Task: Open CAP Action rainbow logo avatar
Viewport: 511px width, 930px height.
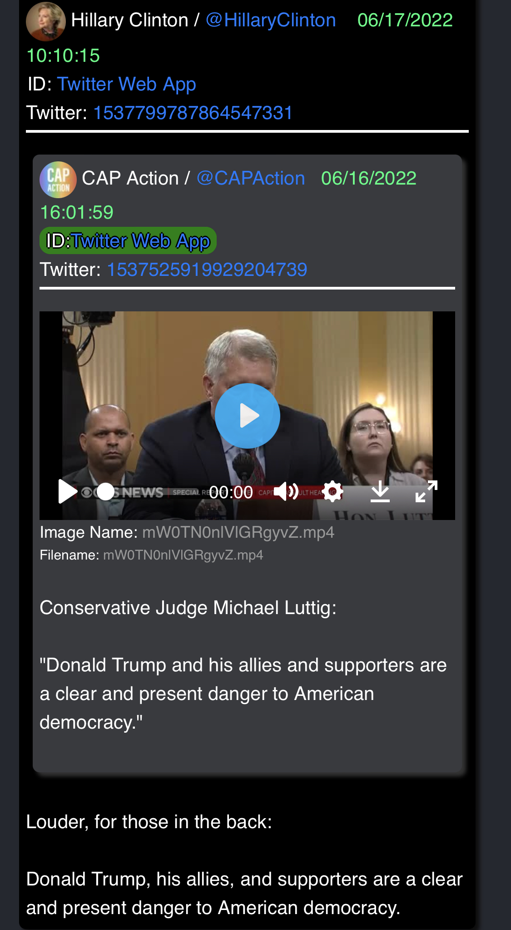Action: click(x=58, y=180)
